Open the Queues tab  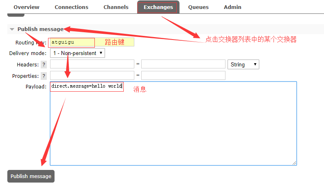[198, 7]
